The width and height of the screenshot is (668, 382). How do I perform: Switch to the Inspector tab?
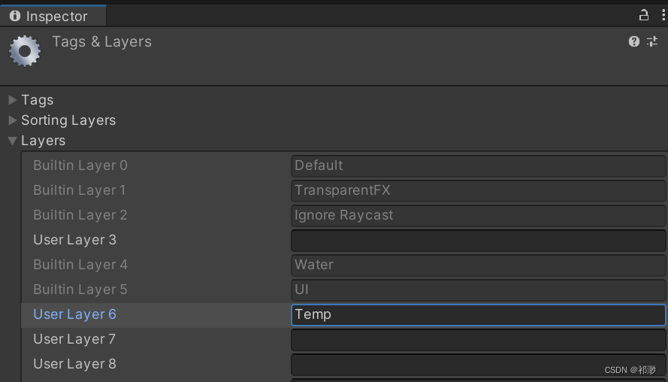[x=54, y=16]
